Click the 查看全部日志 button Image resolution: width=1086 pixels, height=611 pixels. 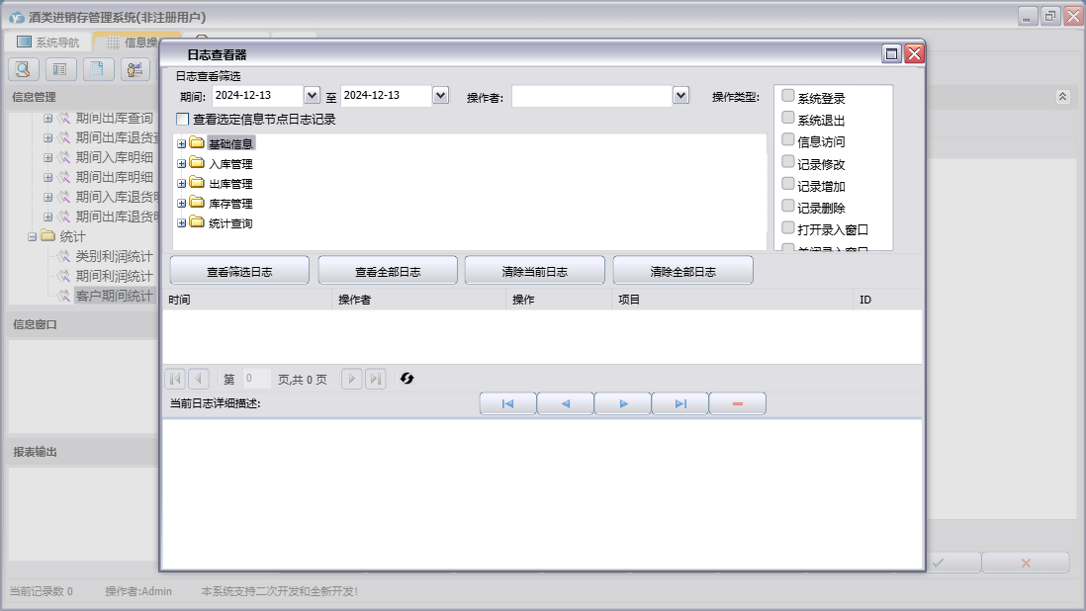tap(388, 271)
